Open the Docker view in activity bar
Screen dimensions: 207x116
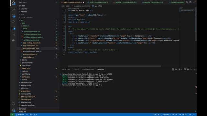click(14, 40)
